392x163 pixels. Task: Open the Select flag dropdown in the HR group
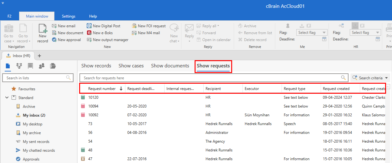pos(365,33)
